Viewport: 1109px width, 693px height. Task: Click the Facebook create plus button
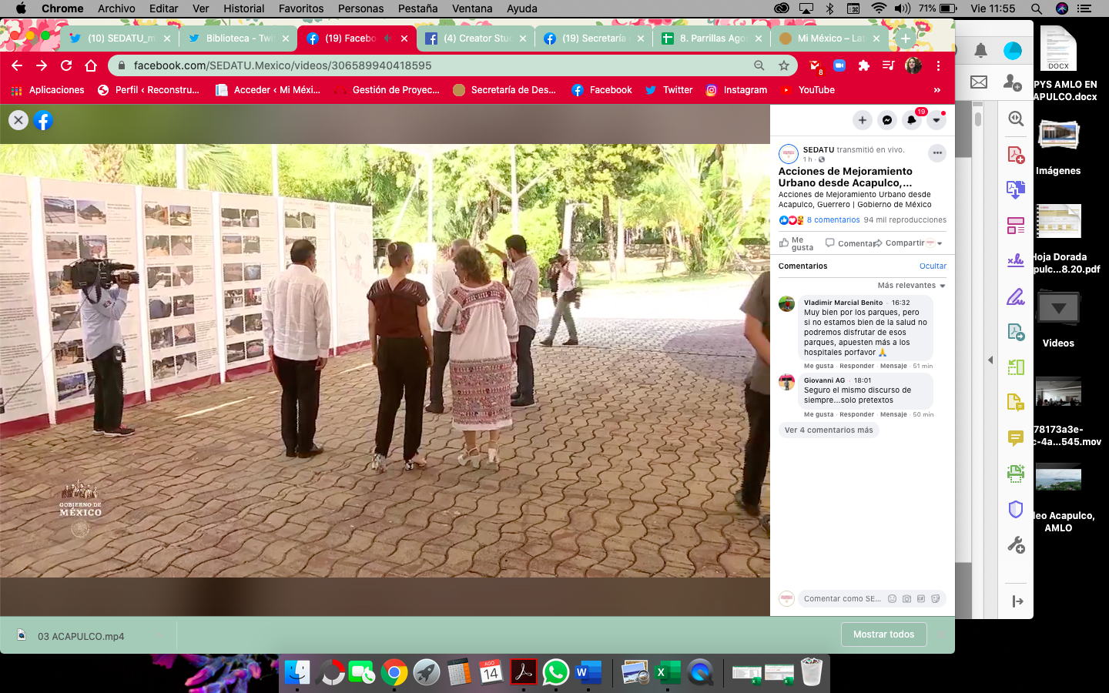863,120
